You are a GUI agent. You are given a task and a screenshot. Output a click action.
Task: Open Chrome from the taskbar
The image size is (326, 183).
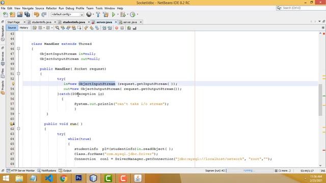(x=64, y=178)
